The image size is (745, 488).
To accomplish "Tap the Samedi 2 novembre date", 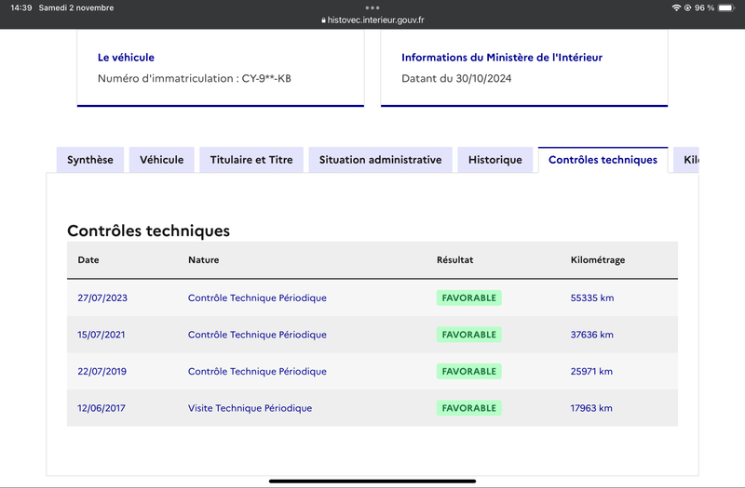I will click(x=76, y=7).
